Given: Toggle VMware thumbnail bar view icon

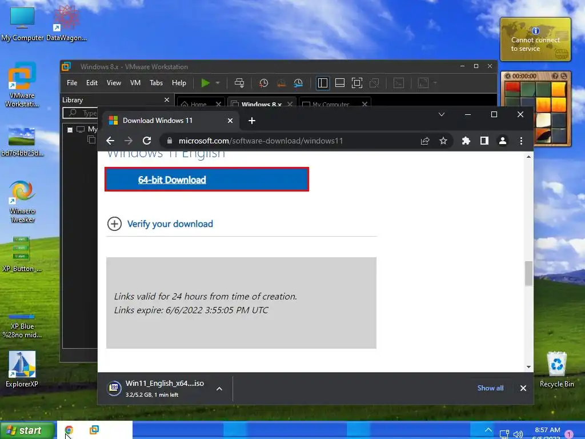Looking at the screenshot, I should tap(339, 83).
